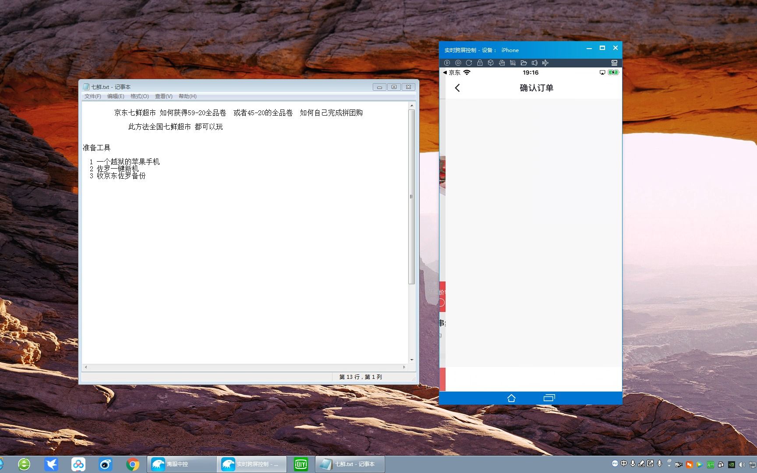Click the speaker icon in the control toolbar
757x473 pixels.
click(x=534, y=63)
